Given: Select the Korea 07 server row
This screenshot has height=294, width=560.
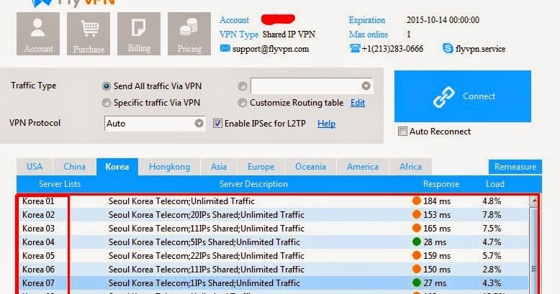Looking at the screenshot, I should point(274,283).
